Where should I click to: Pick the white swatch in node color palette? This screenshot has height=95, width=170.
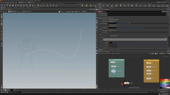pyautogui.click(x=169, y=88)
